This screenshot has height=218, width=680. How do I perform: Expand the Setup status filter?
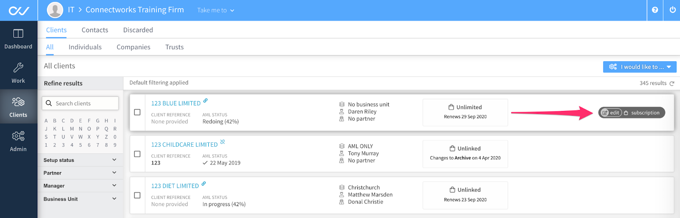pyautogui.click(x=80, y=160)
